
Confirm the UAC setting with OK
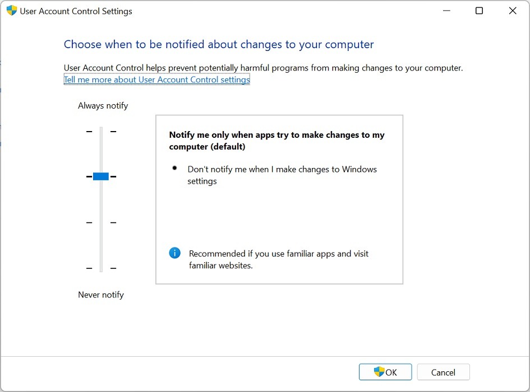point(385,372)
